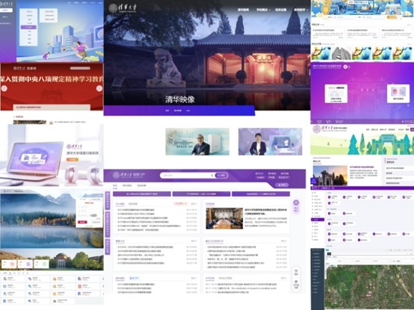The width and height of the screenshot is (414, 310).
Task: Go to the previous slide on the red banner
Action: click(x=4, y=88)
